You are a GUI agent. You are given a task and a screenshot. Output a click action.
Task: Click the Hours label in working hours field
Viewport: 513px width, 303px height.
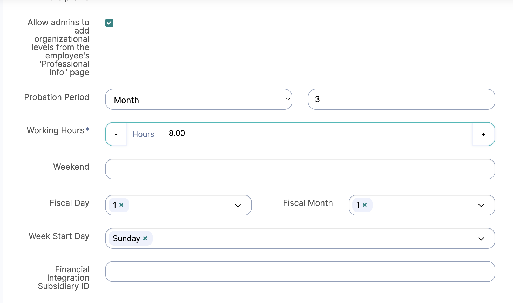point(143,134)
